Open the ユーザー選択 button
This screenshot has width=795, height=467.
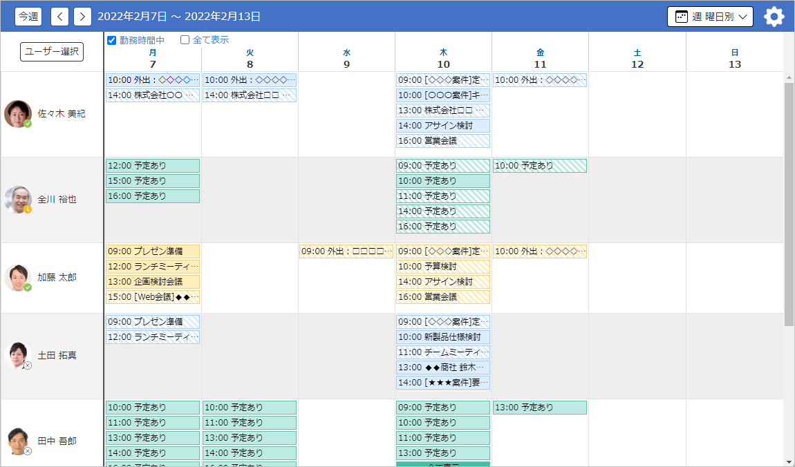coord(52,52)
